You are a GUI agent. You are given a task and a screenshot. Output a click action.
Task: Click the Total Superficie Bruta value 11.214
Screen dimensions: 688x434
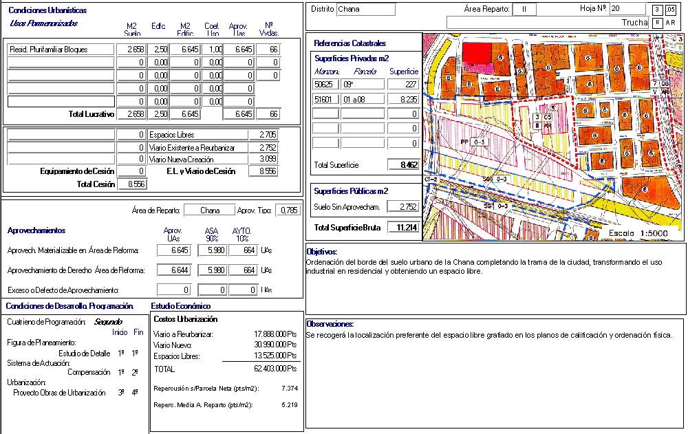pyautogui.click(x=404, y=228)
